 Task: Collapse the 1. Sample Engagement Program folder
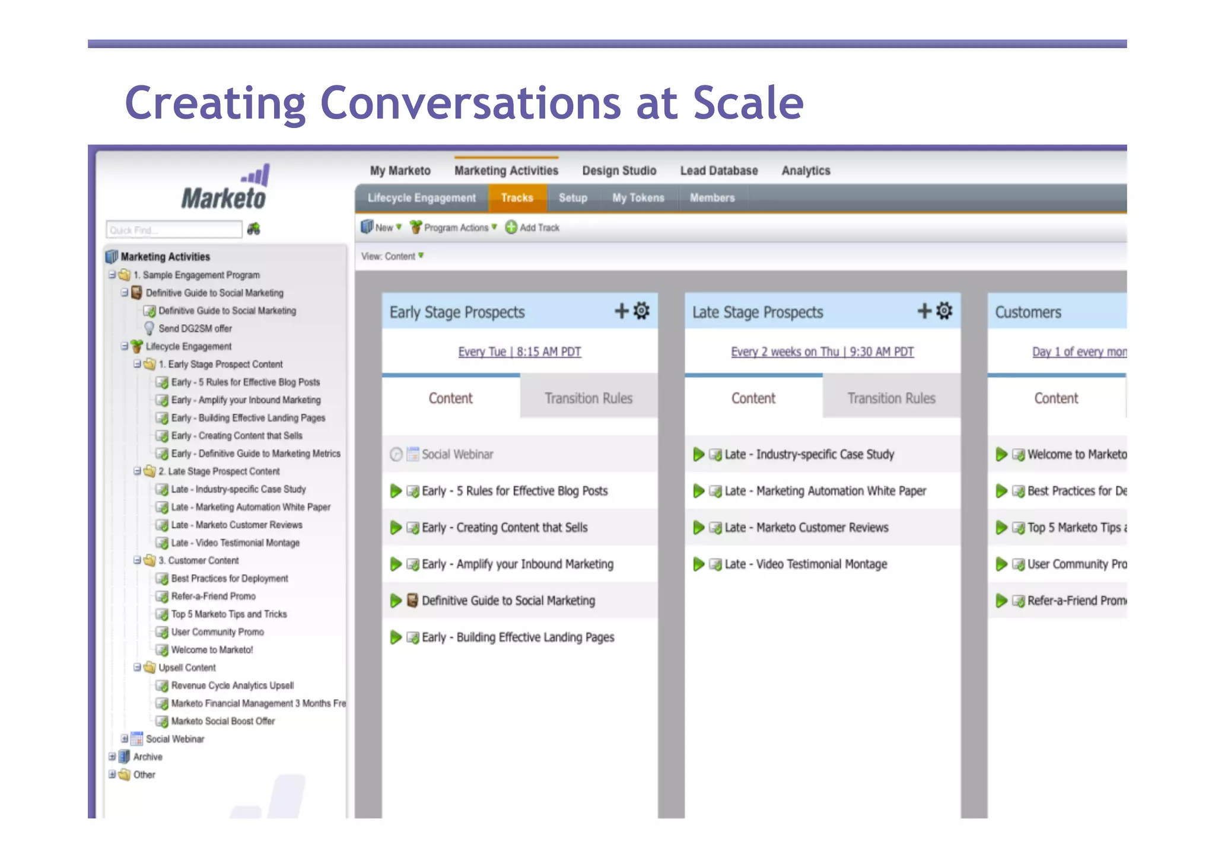click(112, 275)
